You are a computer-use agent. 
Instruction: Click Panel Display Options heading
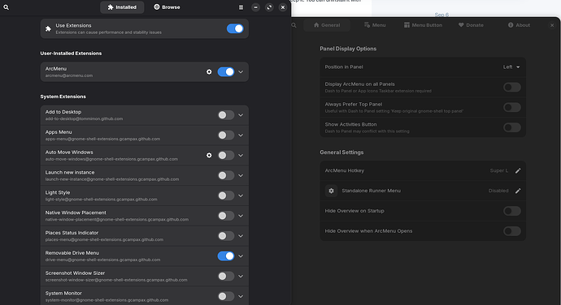(348, 49)
